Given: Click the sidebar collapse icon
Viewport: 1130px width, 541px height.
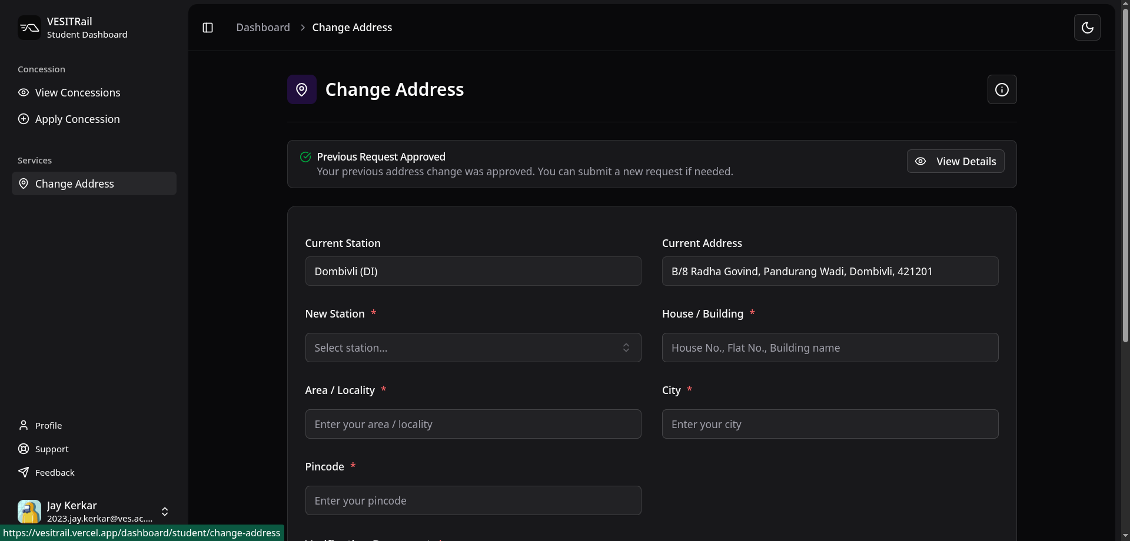Looking at the screenshot, I should pyautogui.click(x=207, y=27).
